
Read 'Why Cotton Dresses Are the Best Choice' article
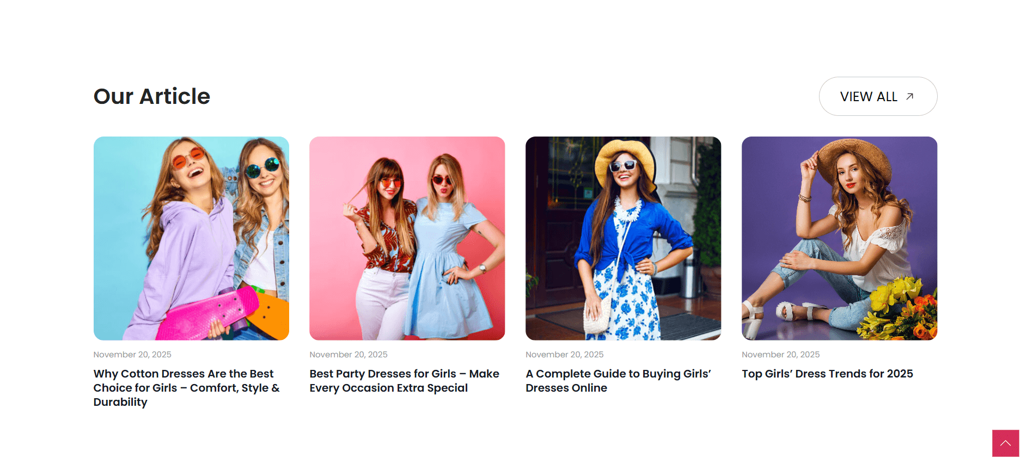click(x=186, y=387)
